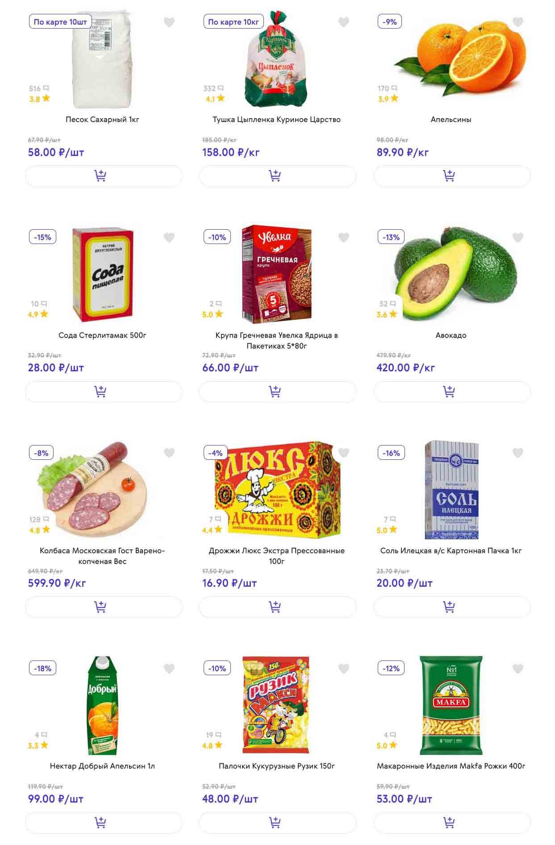This screenshot has width=555, height=845.
Task: Open Соль Илецкая Картонная Пачка title
Action: pyautogui.click(x=451, y=551)
